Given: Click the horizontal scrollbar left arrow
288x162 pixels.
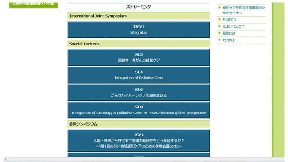Looking at the screenshot, I should click(5, 159).
